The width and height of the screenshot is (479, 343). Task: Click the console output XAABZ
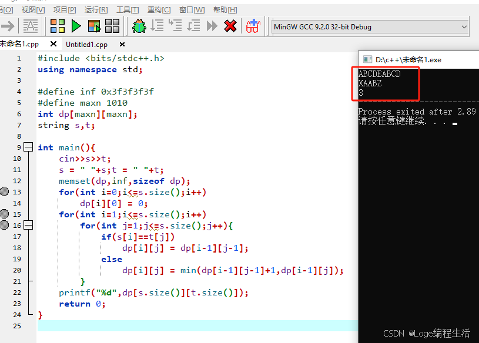(x=370, y=83)
